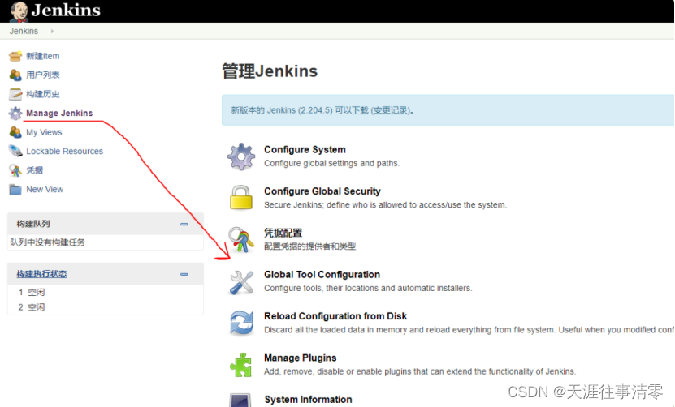Click the Jenkins breadcrumb link

tap(24, 31)
